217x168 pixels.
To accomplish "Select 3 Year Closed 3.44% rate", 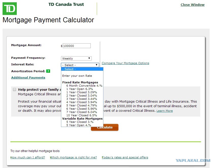I will 82,99.
